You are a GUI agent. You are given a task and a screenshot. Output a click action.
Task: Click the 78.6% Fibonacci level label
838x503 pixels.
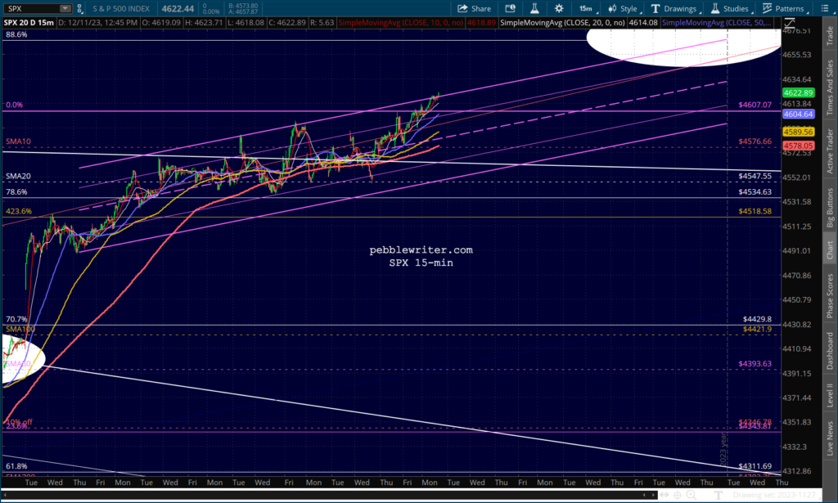[x=16, y=191]
